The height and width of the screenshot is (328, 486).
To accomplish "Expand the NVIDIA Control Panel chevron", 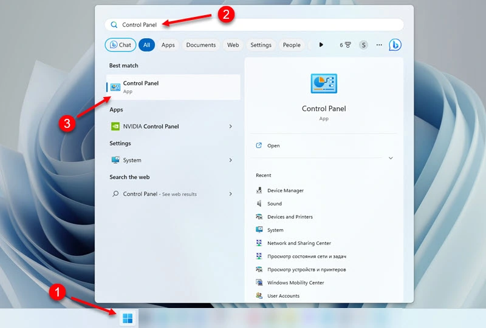I will (231, 126).
